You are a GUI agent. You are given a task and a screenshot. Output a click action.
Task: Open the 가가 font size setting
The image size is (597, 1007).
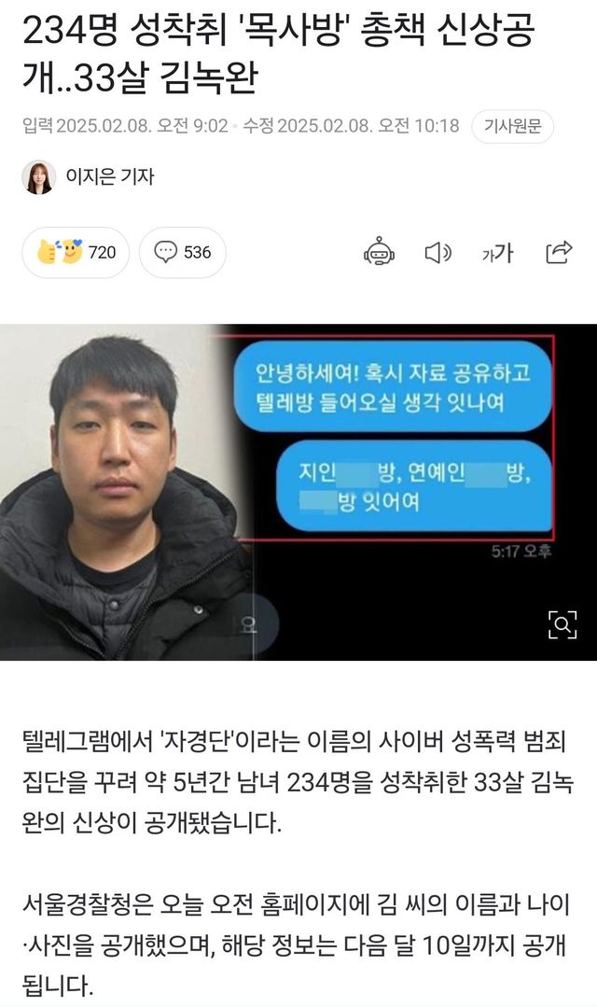pos(497,253)
